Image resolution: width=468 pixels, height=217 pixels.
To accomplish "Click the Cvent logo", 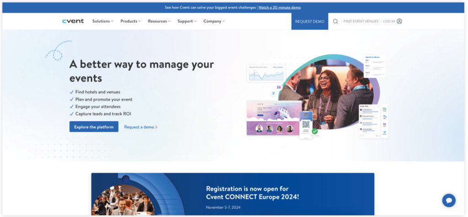I will 73,21.
